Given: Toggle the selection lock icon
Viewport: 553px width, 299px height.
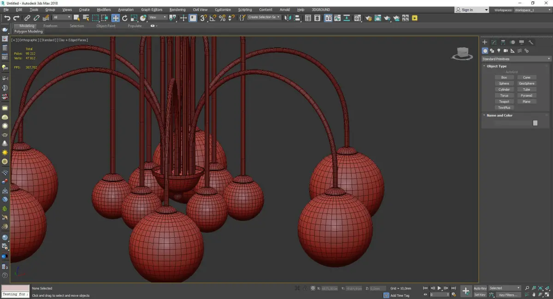Looking at the screenshot, I should click(305, 288).
